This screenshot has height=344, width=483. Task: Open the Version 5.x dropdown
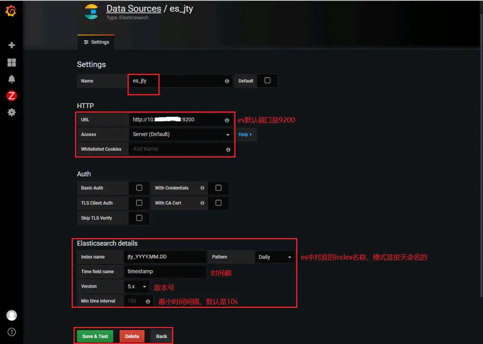tap(137, 287)
